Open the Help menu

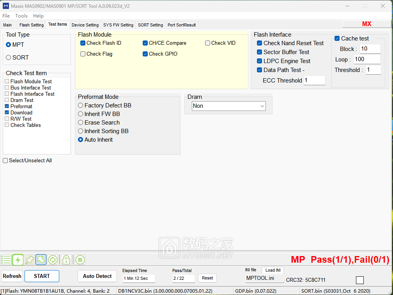38,16
